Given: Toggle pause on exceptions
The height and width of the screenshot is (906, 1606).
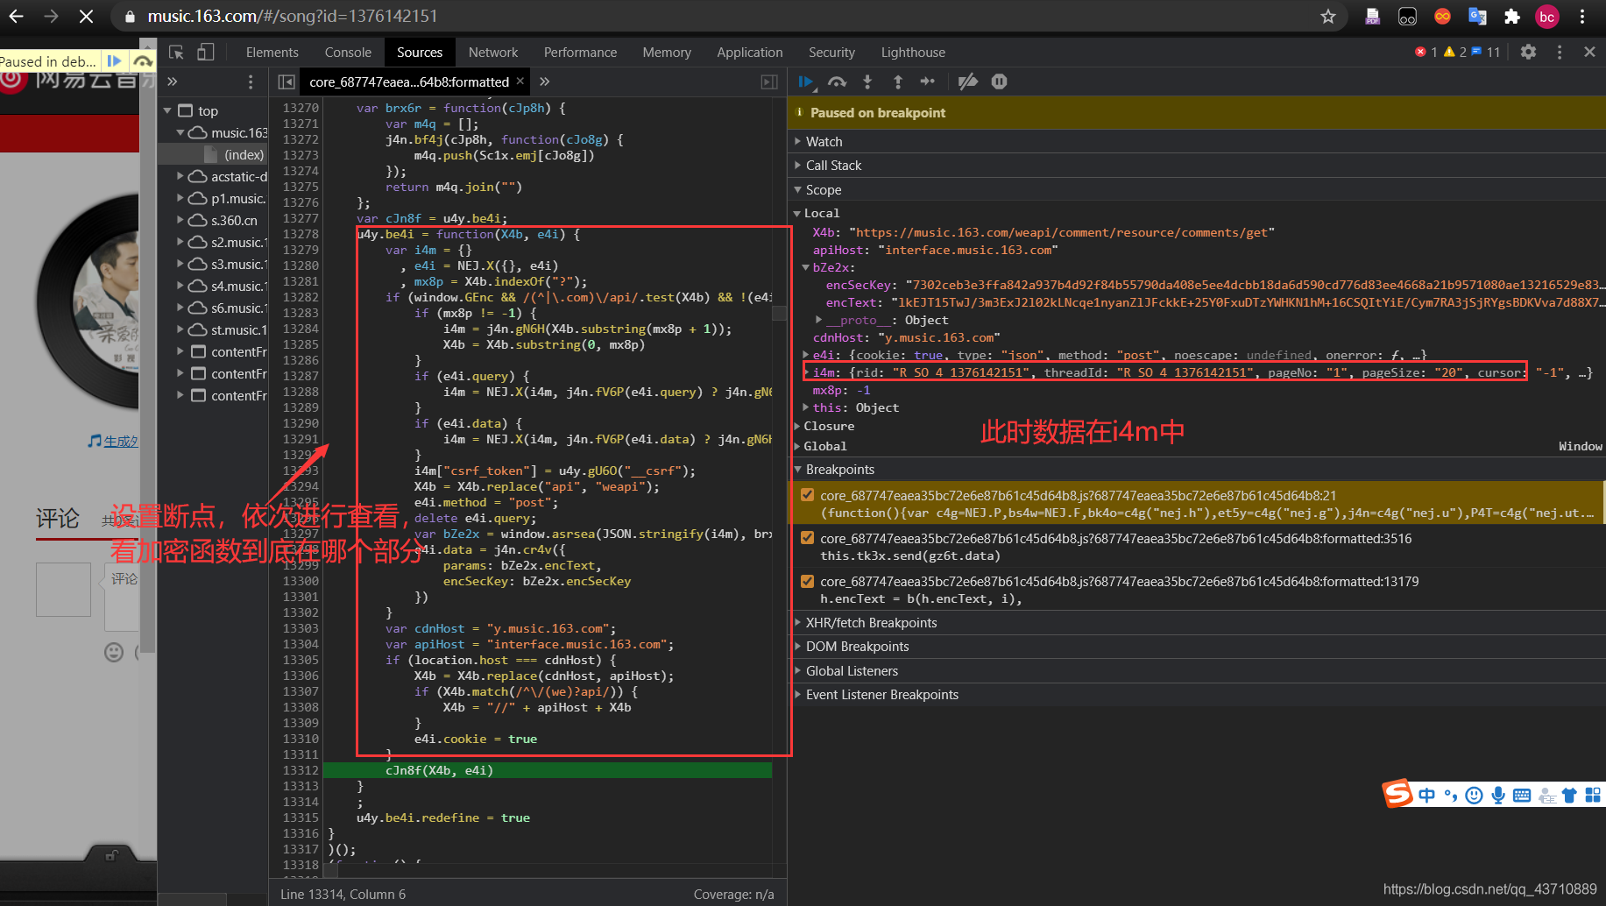Looking at the screenshot, I should [999, 81].
